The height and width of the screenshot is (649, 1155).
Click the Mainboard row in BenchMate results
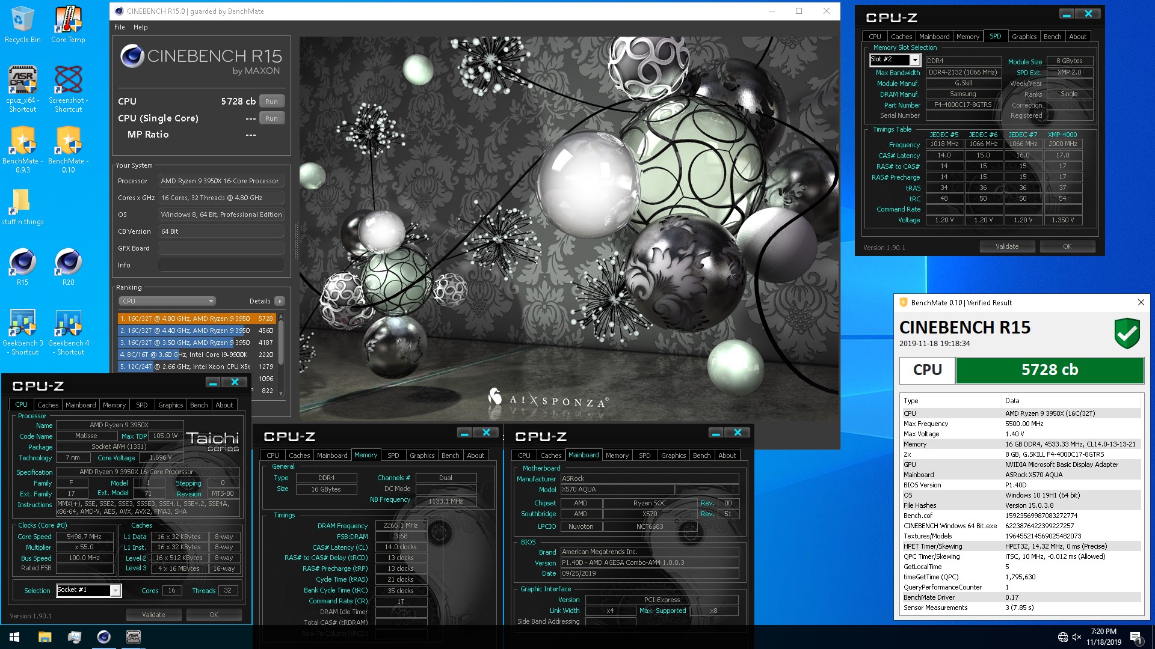pyautogui.click(x=1021, y=475)
